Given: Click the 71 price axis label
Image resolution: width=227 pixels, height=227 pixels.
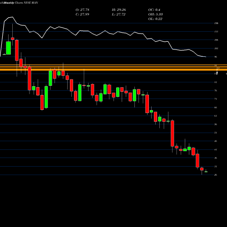Looking at the screenshot, I should (216, 99).
